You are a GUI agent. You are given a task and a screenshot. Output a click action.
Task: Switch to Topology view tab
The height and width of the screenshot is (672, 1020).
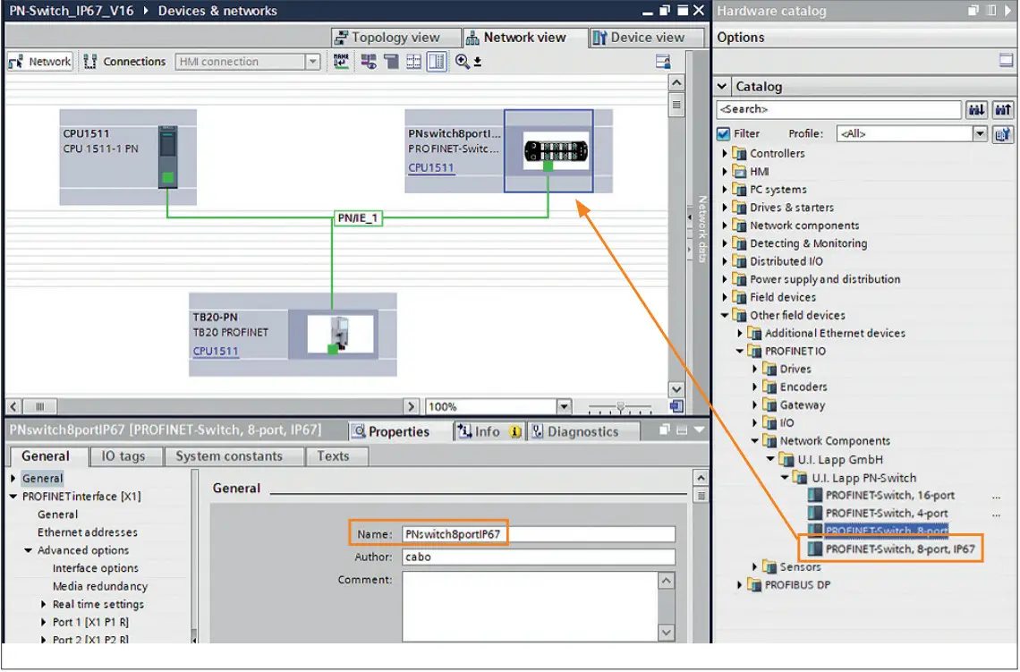387,38
